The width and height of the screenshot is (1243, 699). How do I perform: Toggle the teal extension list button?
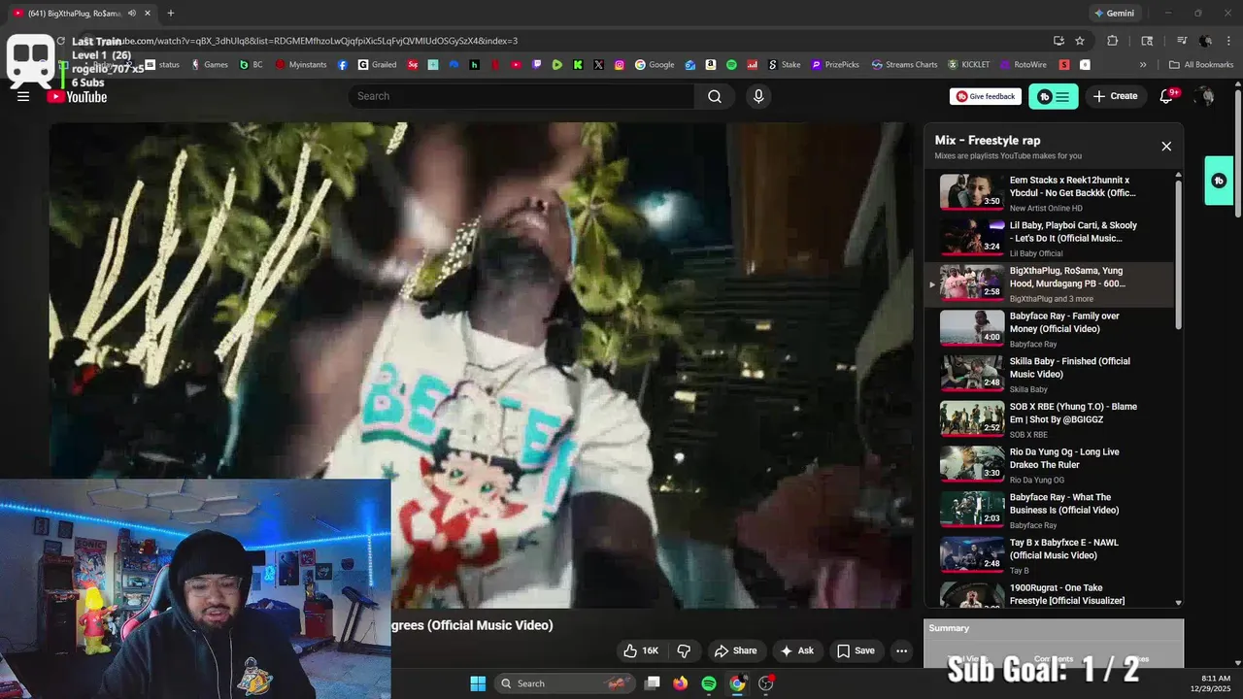point(1054,96)
